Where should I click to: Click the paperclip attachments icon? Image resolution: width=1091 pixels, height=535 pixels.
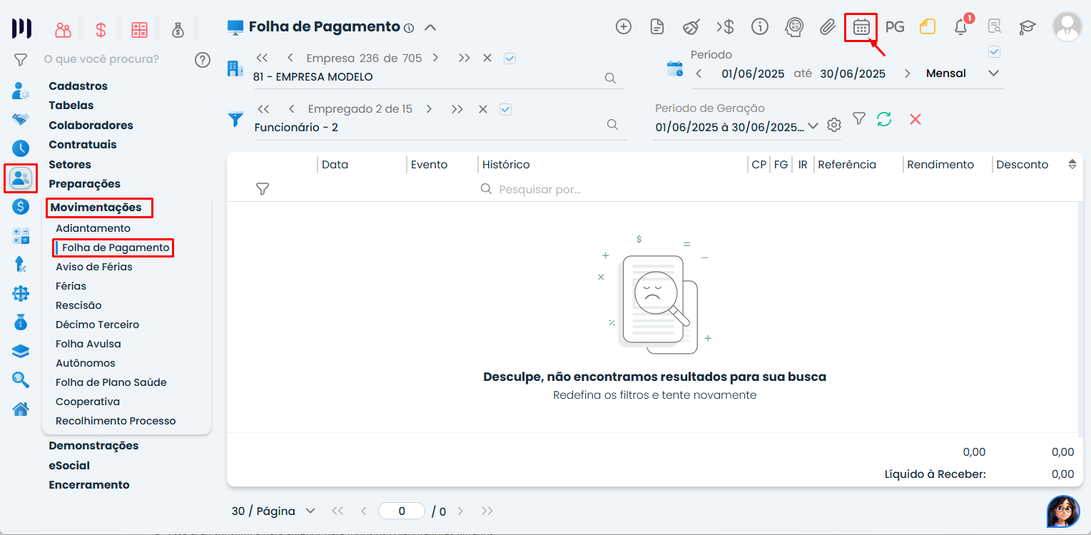[x=828, y=27]
